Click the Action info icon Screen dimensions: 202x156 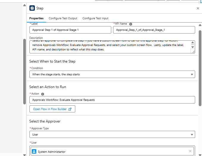(x=43, y=94)
